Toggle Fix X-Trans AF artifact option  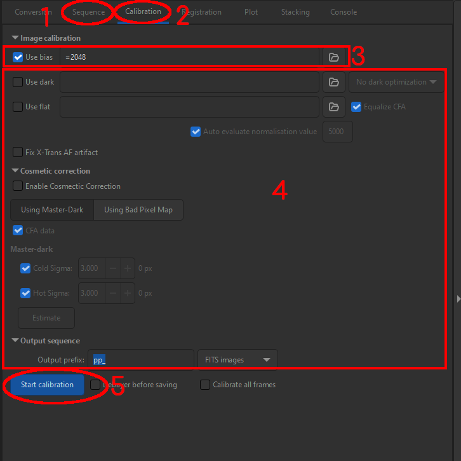tap(18, 153)
